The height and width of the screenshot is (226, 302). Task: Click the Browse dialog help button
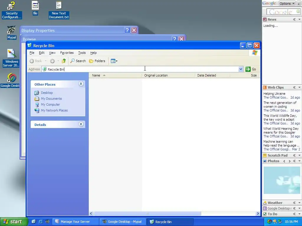175,39
